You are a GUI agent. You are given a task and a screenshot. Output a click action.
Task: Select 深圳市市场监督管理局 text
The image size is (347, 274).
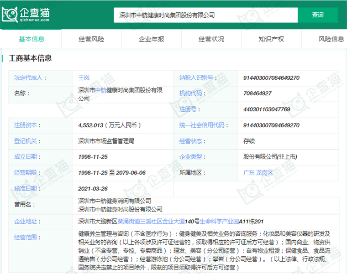point(106,141)
